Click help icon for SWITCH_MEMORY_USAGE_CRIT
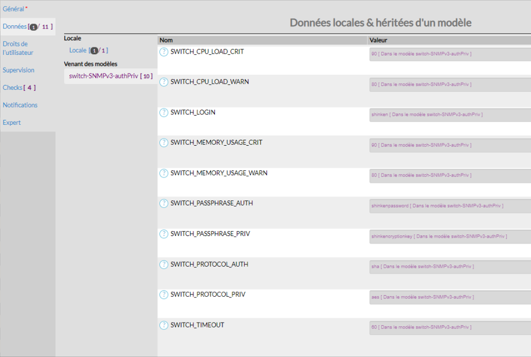Image resolution: width=531 pixels, height=357 pixels. pos(164,143)
